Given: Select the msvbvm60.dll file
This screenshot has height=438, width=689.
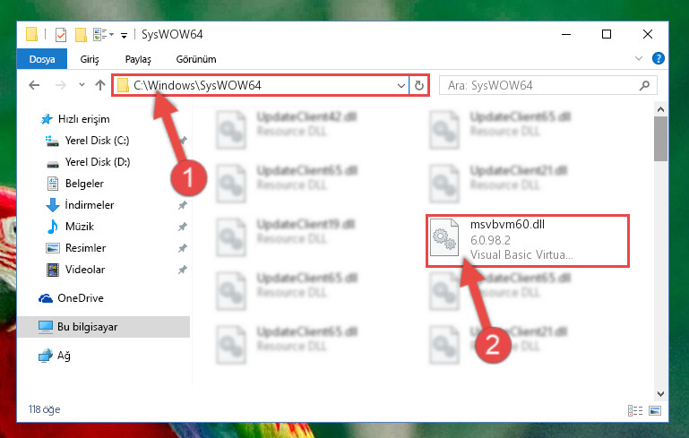Looking at the screenshot, I should point(528,240).
